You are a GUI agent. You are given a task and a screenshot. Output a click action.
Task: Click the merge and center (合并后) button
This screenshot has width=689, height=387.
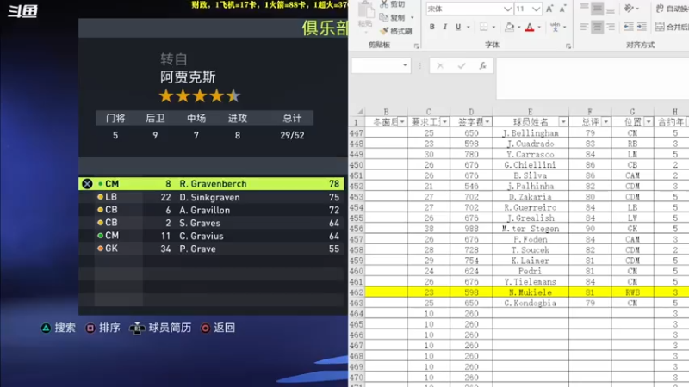[672, 27]
